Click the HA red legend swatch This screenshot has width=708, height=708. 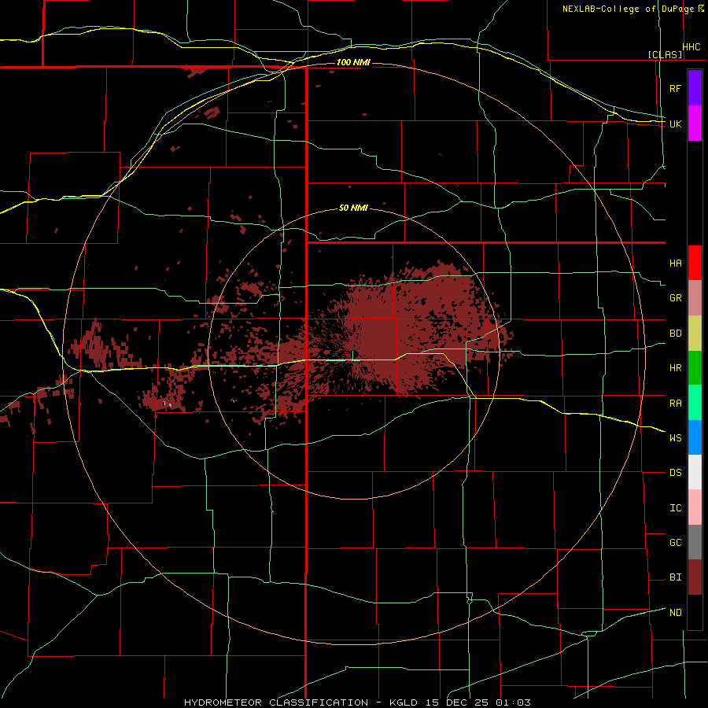[695, 263]
